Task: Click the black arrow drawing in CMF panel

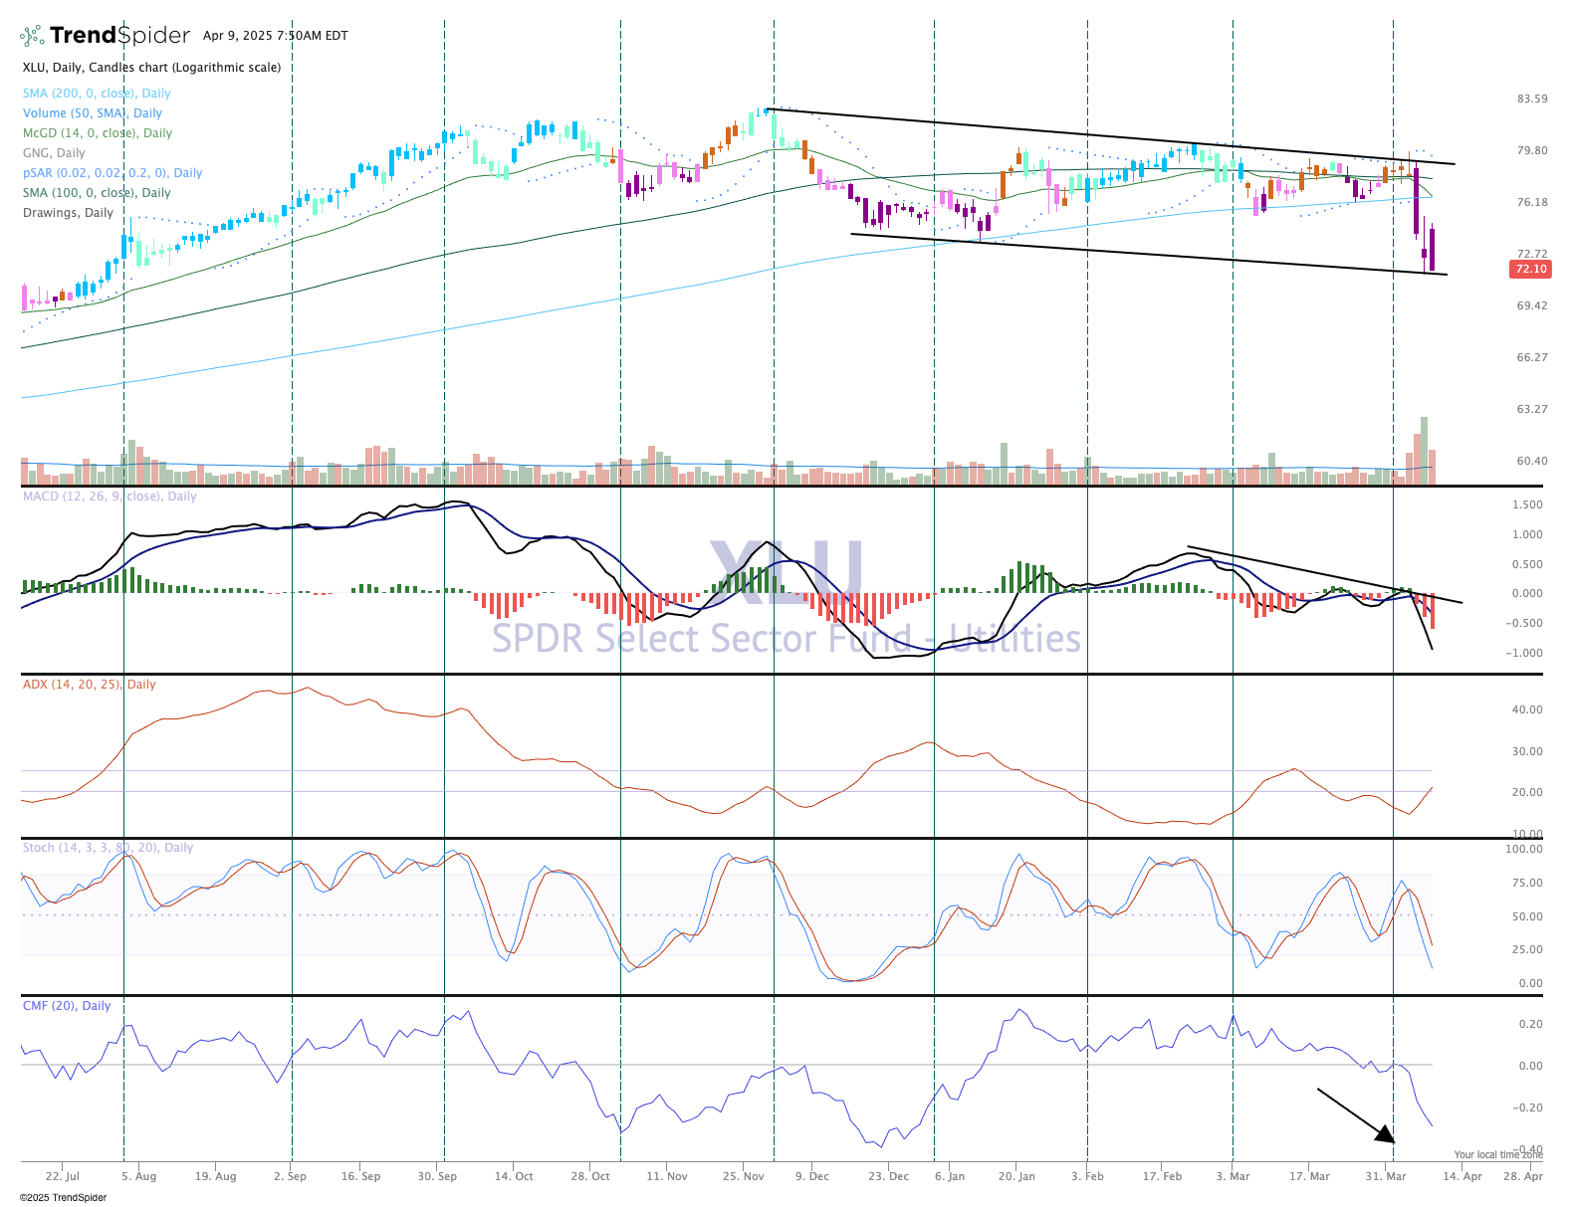Action: pos(1355,1114)
